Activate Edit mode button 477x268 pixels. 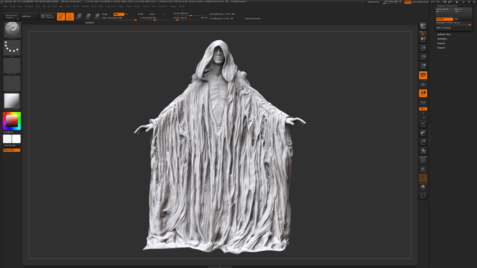[61, 16]
